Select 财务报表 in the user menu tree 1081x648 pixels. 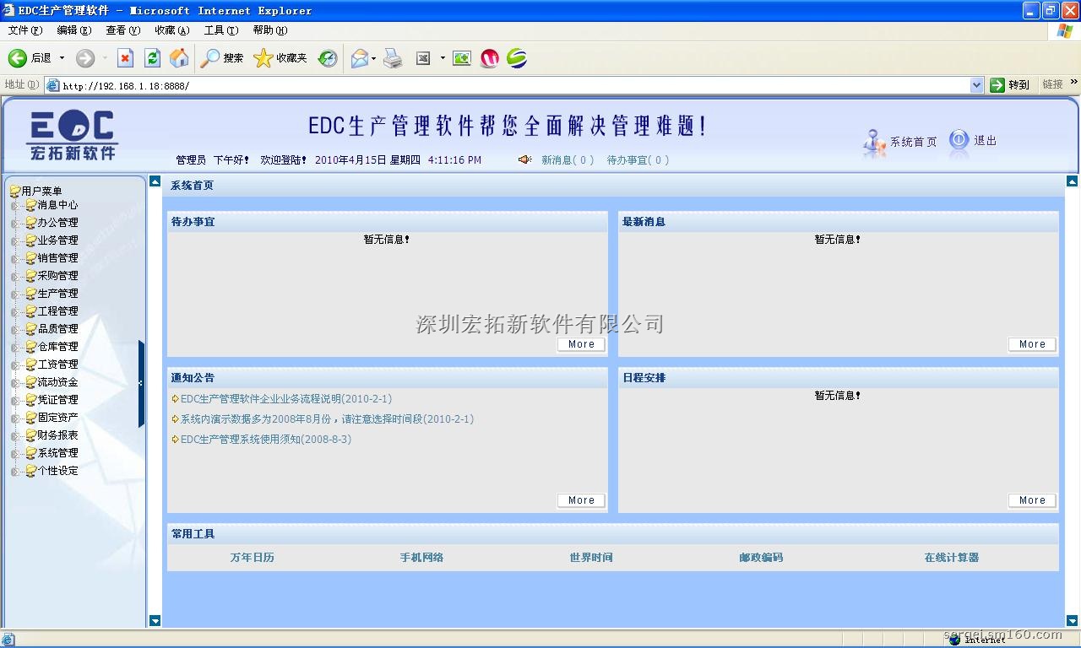(57, 435)
